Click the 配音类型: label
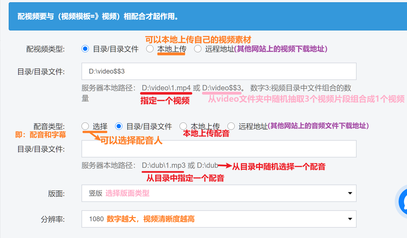This screenshot has height=238, width=407. [49, 126]
